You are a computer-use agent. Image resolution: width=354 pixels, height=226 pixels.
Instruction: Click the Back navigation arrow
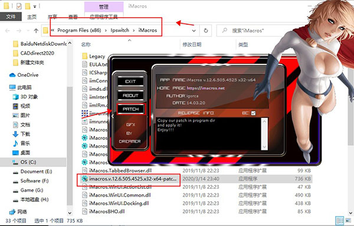coord(8,31)
